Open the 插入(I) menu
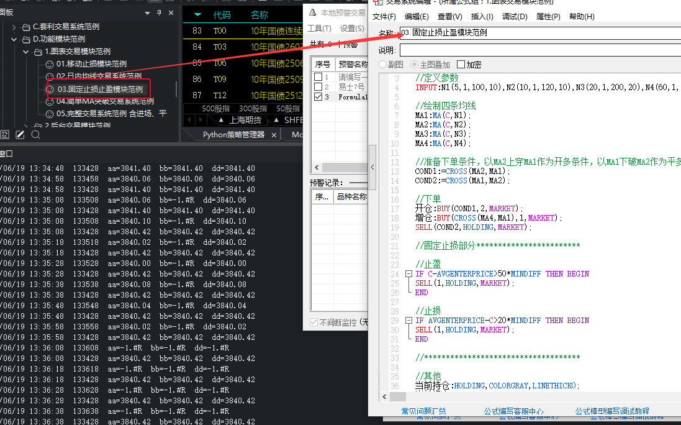Screen dimensions: 681x425 pyautogui.click(x=482, y=17)
